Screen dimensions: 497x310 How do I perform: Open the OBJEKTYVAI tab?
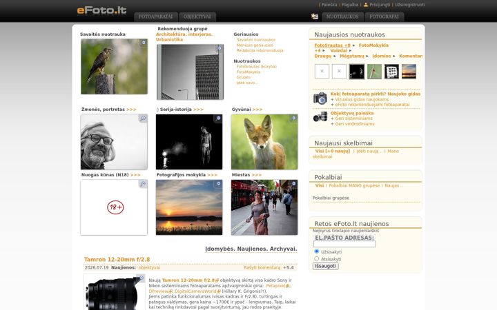(x=197, y=17)
